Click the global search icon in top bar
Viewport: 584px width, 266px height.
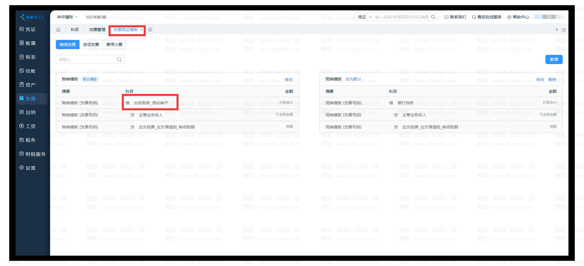433,17
